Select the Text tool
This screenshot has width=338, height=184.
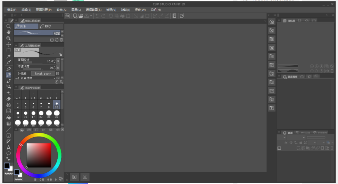[8, 148]
